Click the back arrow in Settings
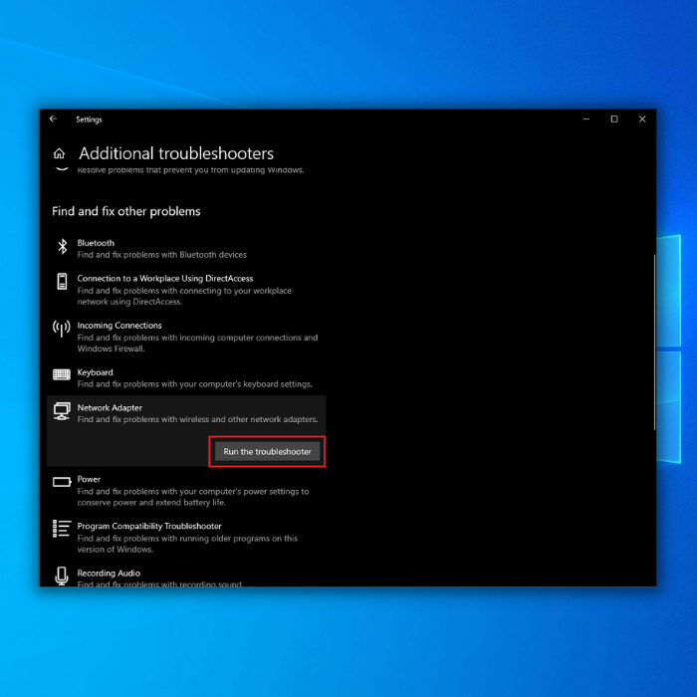 click(x=53, y=118)
